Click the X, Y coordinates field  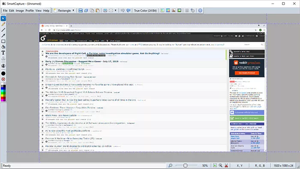click(x=240, y=166)
